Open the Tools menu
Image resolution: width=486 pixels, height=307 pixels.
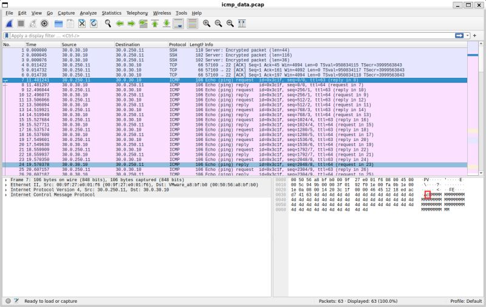pos(181,13)
